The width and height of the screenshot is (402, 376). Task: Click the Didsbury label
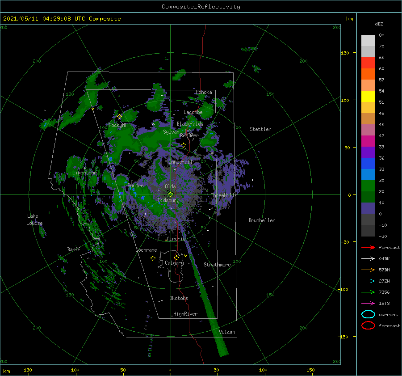pyautogui.click(x=169, y=200)
